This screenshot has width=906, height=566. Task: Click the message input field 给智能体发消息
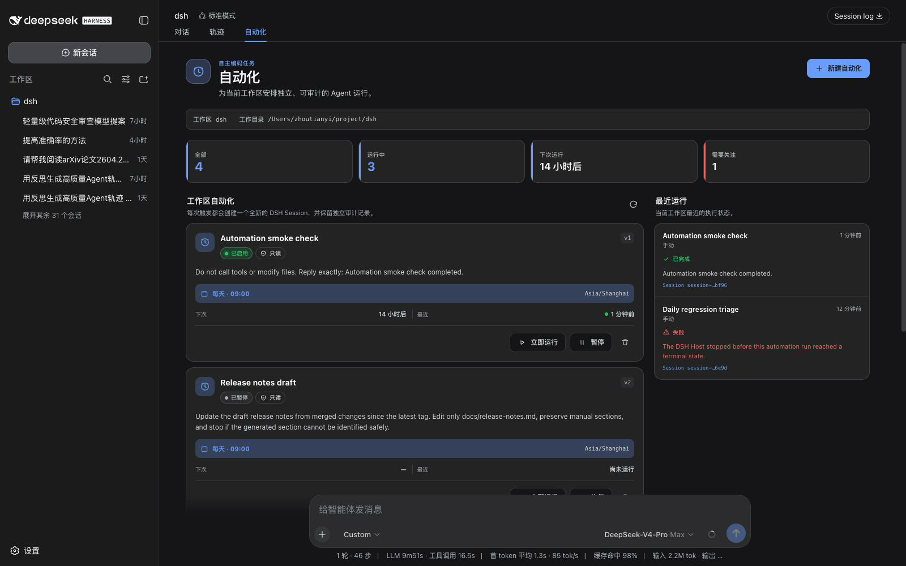(529, 509)
